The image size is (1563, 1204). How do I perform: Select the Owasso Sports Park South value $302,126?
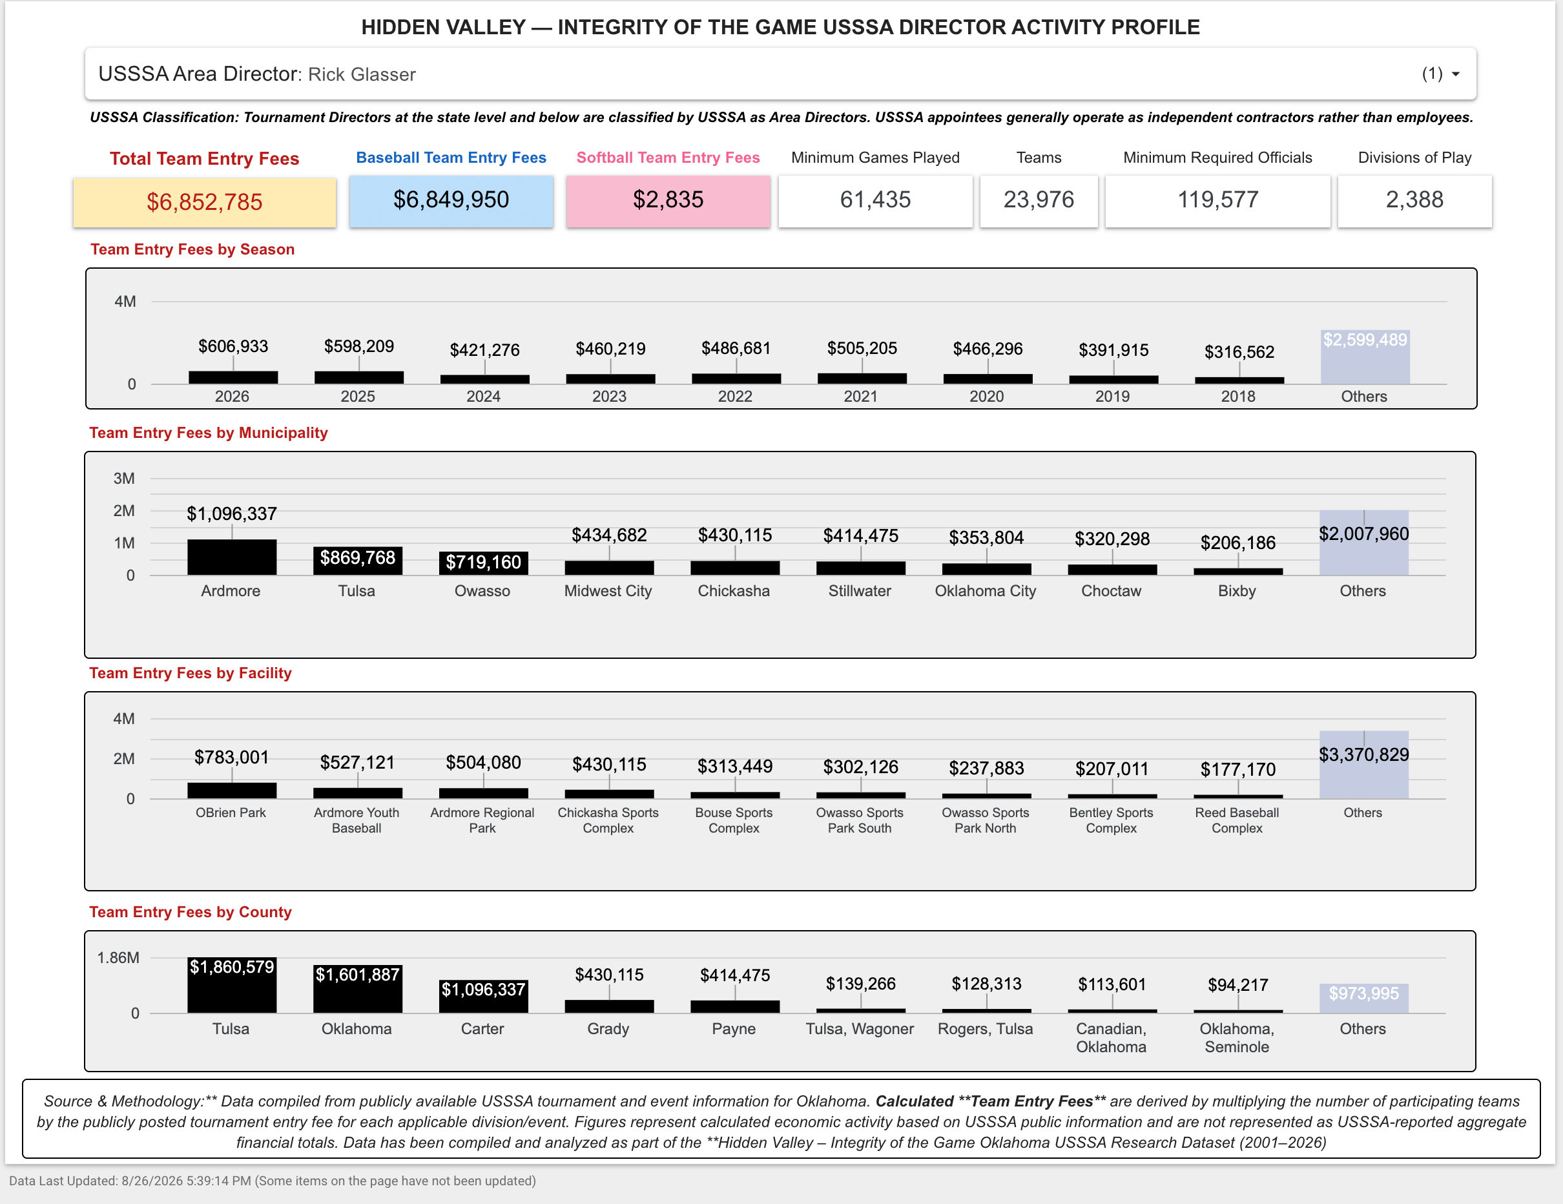point(861,767)
